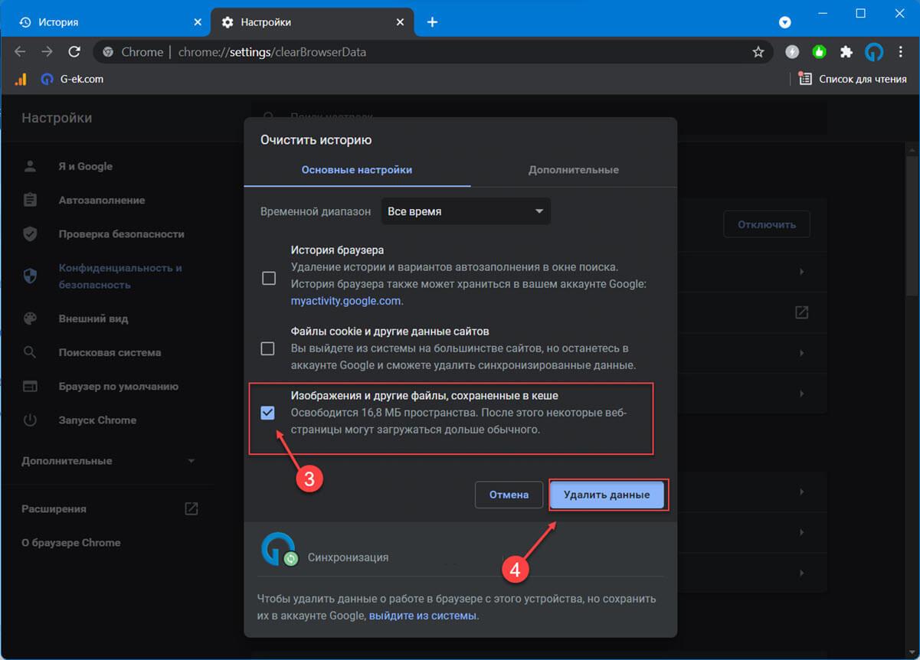Viewport: 920px width, 660px height.
Task: Click the Отмена button
Action: point(509,495)
